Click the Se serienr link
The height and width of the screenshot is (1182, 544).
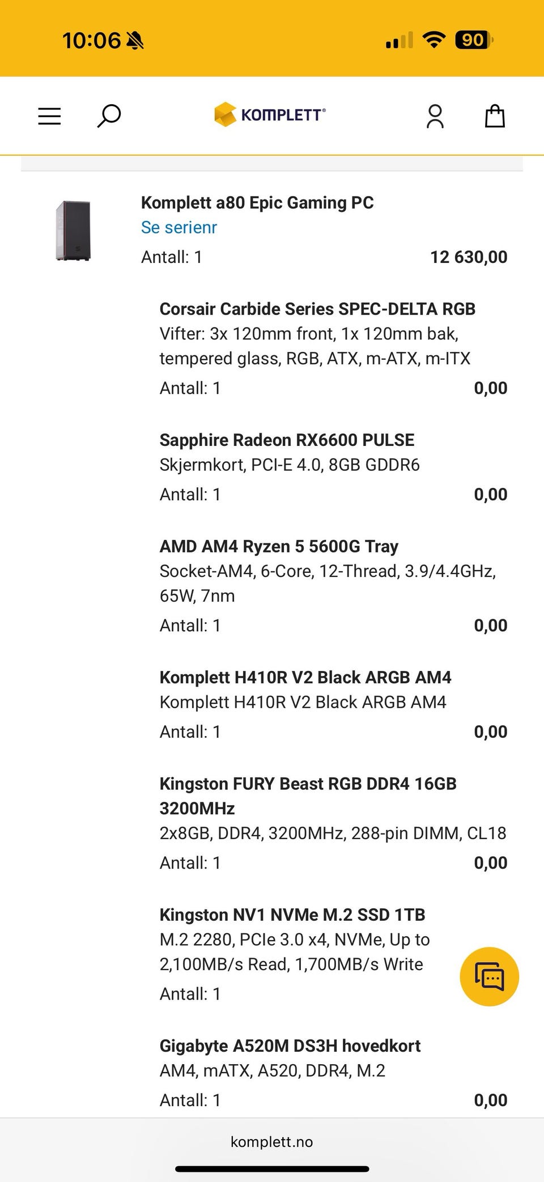tap(179, 227)
